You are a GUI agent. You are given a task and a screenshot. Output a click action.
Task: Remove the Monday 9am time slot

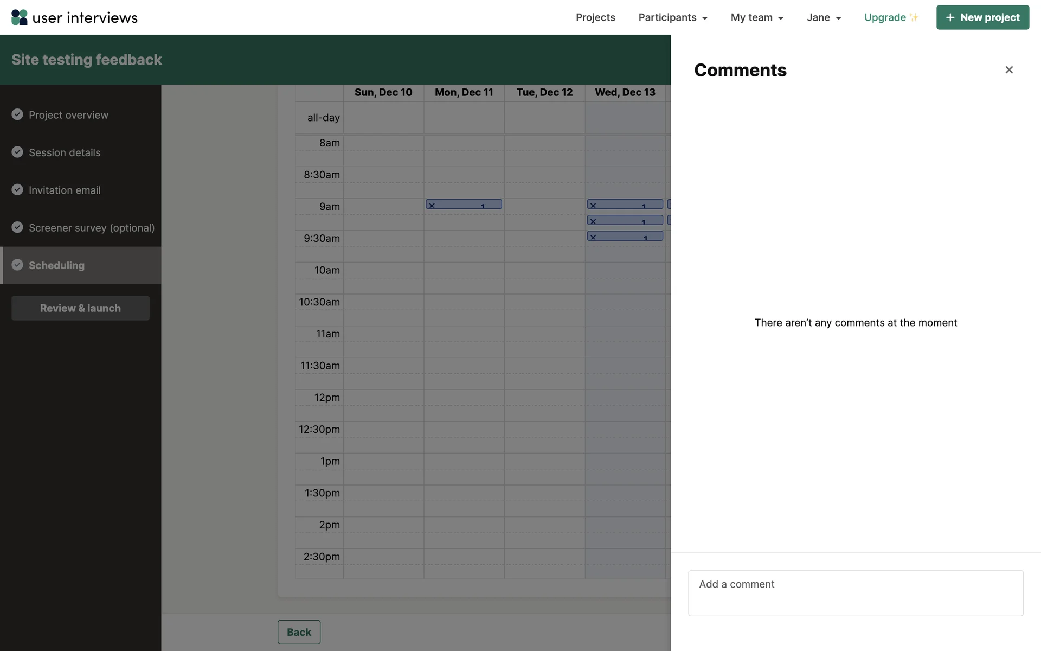coord(432,205)
